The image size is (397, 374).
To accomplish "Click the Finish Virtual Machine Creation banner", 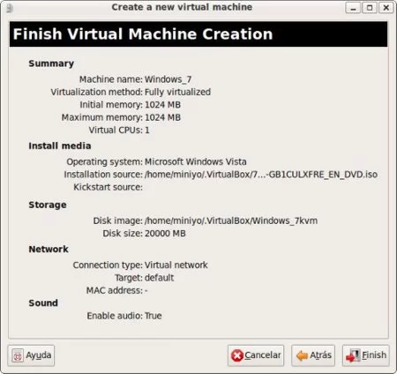I will tap(198, 34).
